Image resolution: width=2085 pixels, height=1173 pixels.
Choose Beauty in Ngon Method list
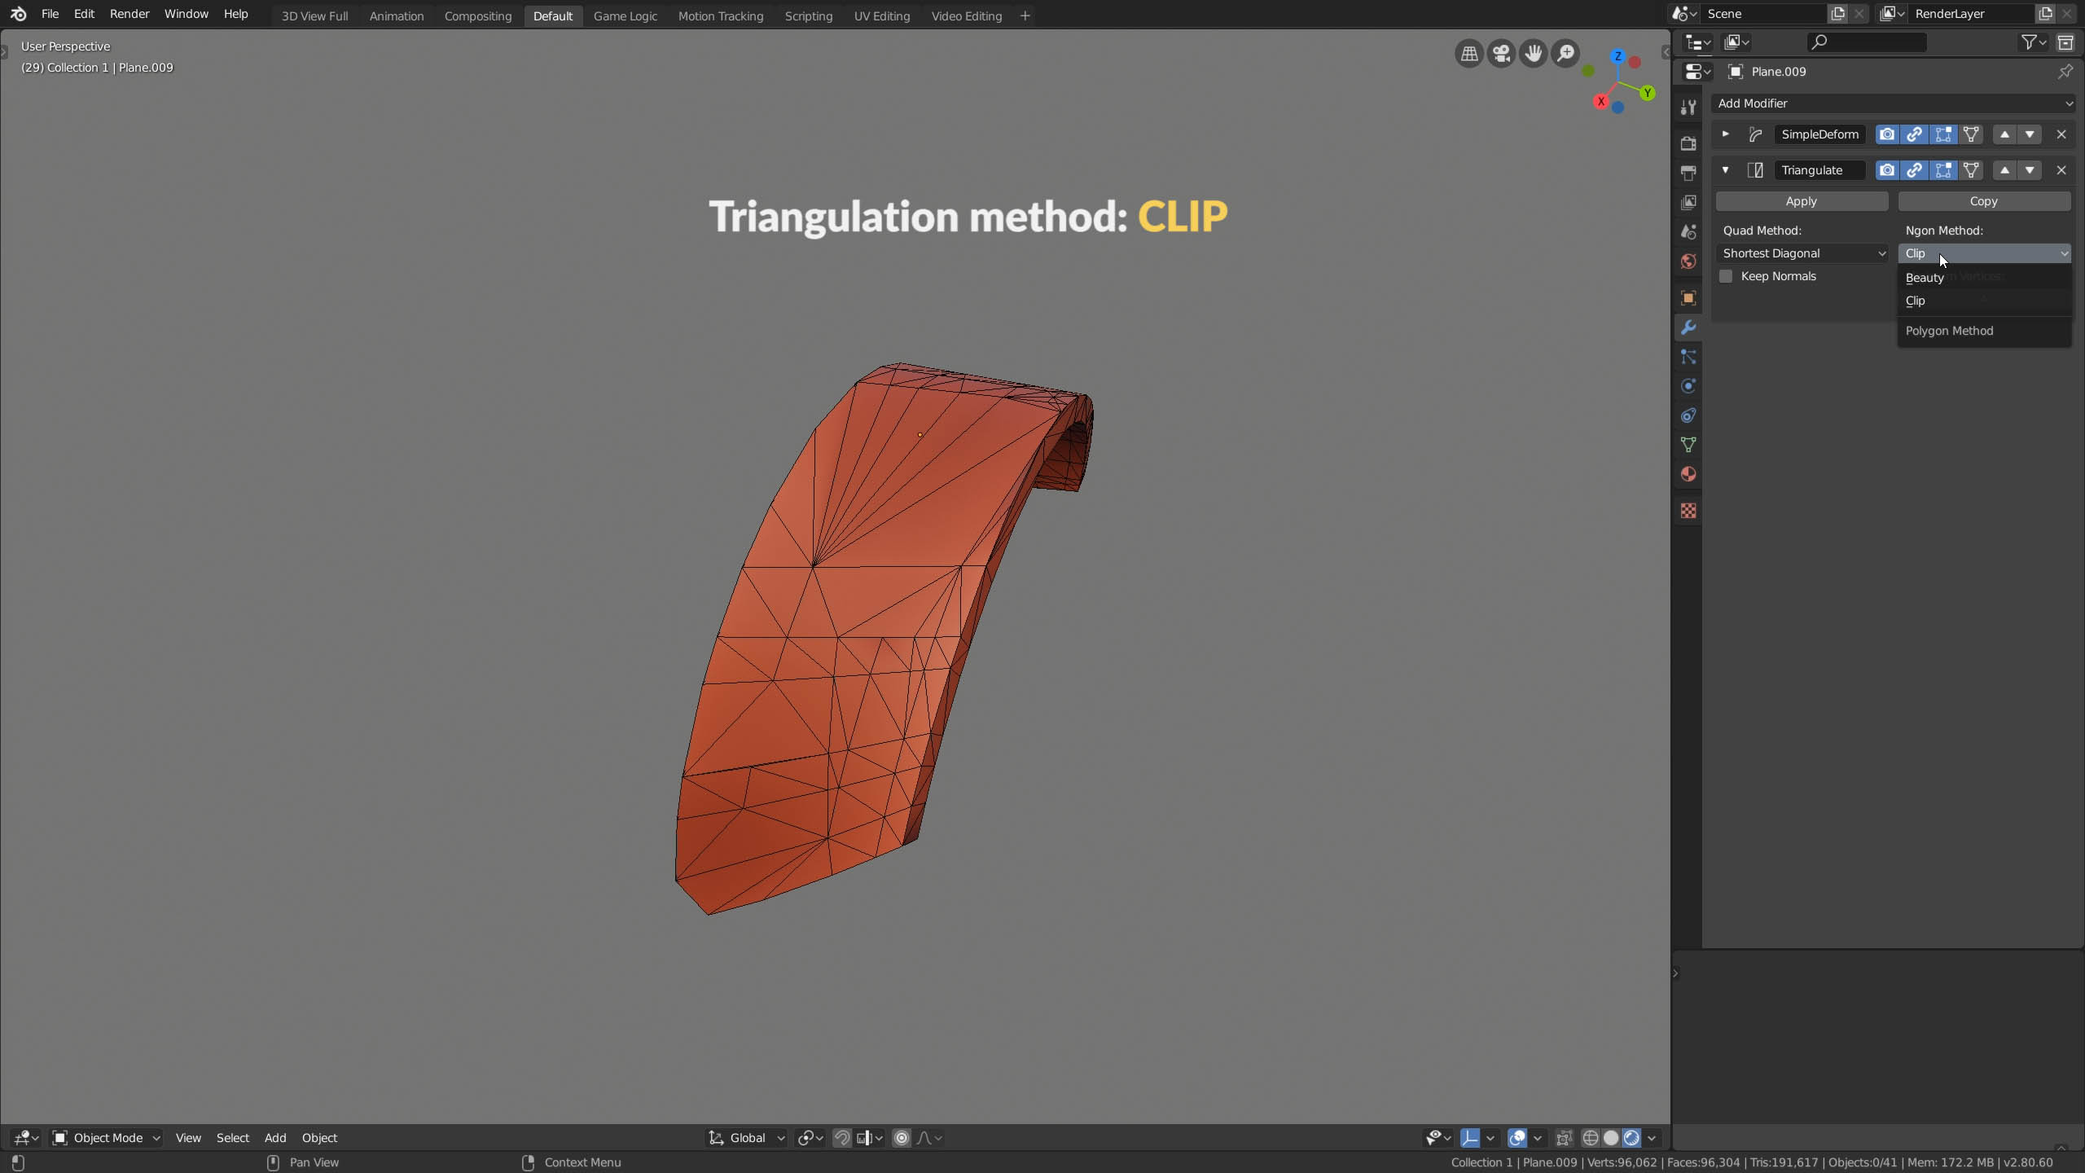1984,278
